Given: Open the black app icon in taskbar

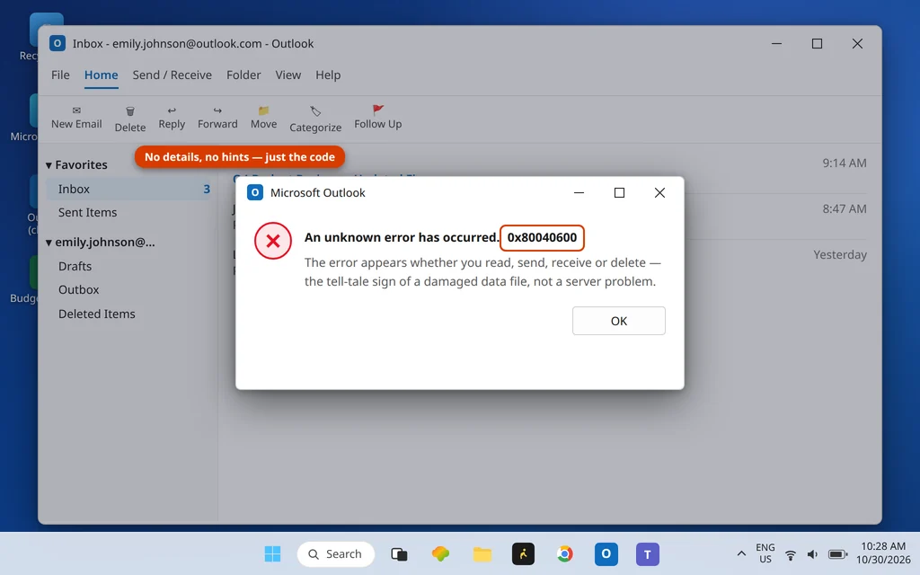Looking at the screenshot, I should pyautogui.click(x=524, y=553).
